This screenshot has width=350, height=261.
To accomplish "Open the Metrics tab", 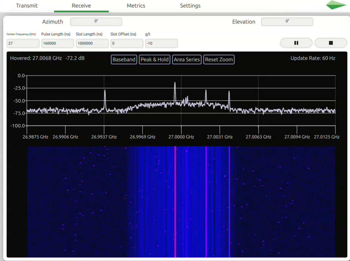I will tap(136, 6).
